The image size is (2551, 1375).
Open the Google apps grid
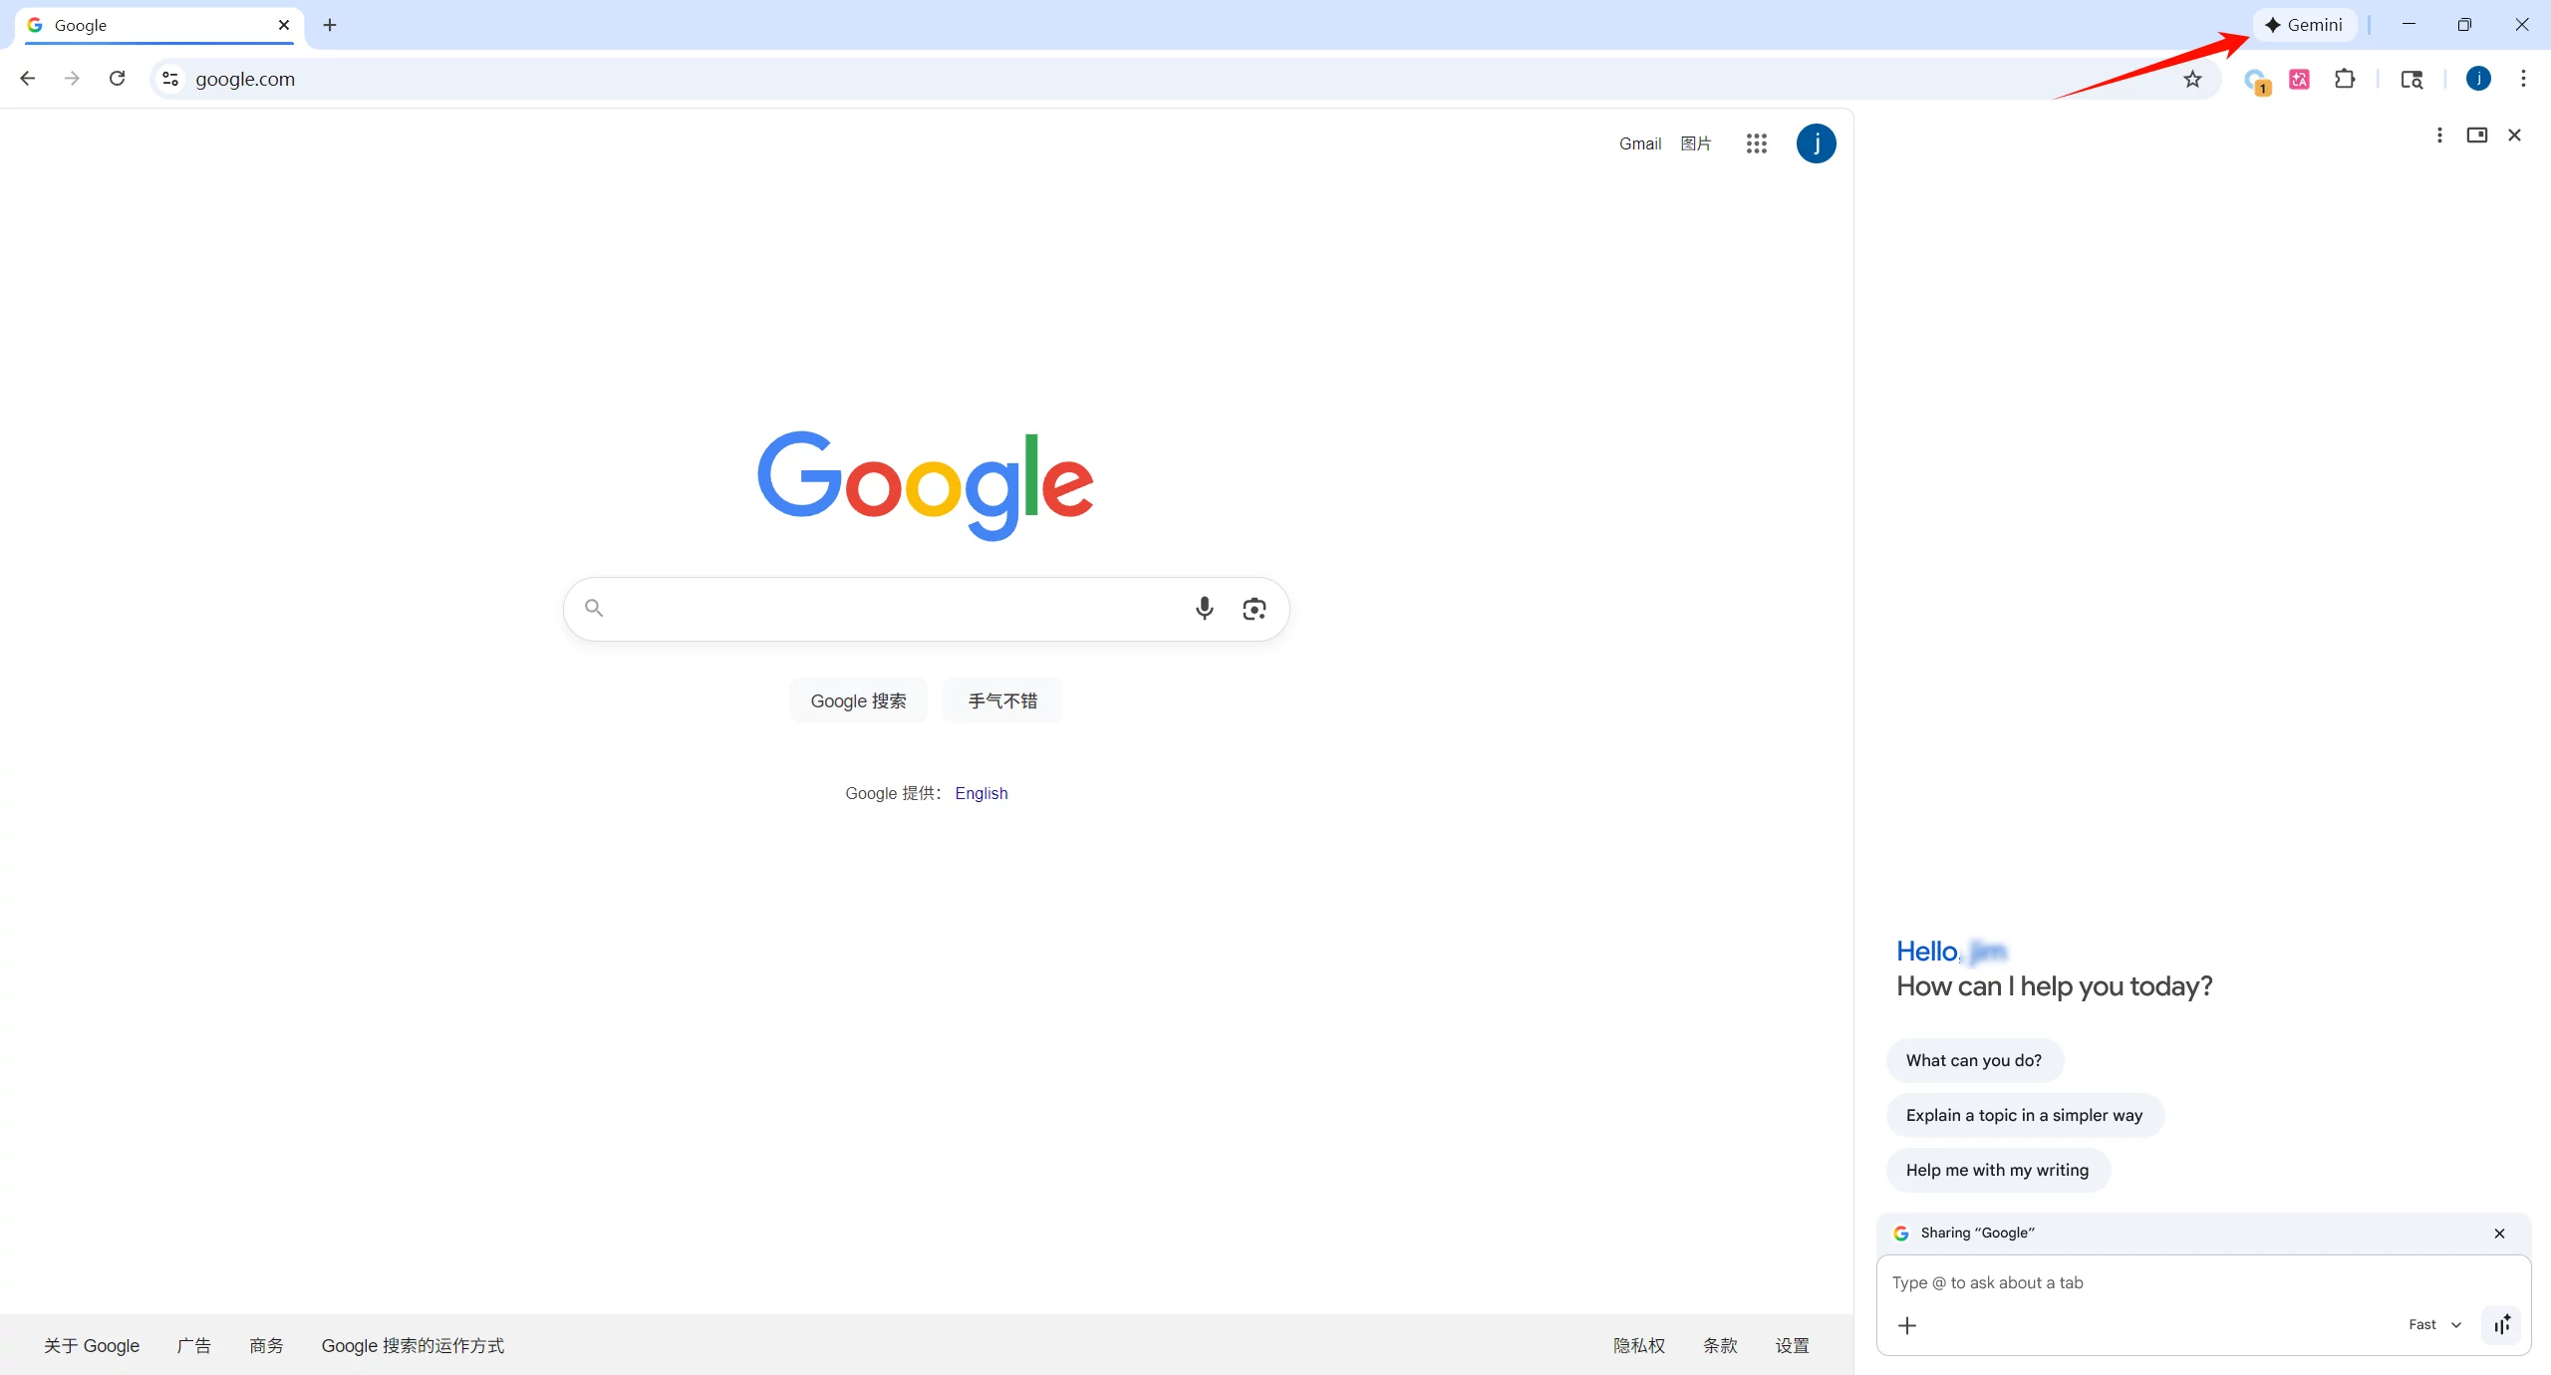pos(1756,143)
